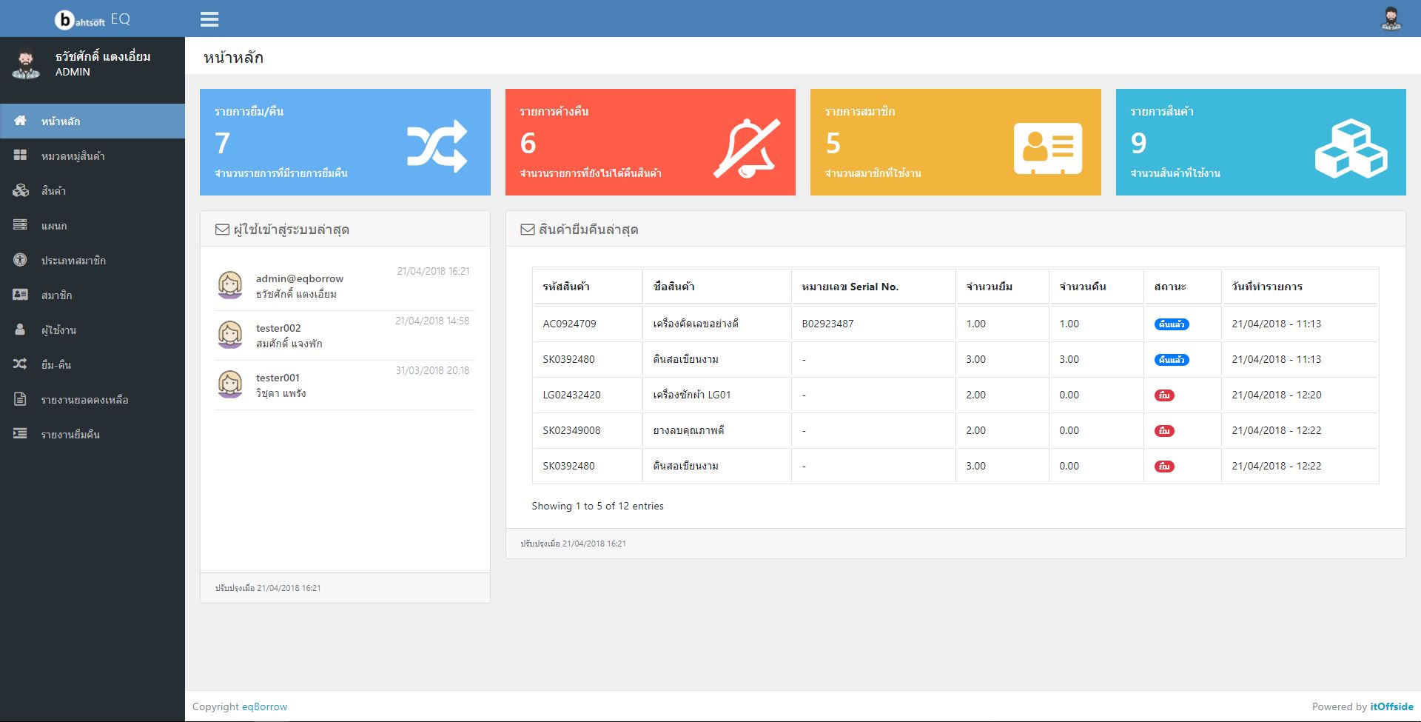This screenshot has width=1421, height=722.
Task: Click the large boxes icon on รายการสินค้า card
Action: pos(1351,148)
